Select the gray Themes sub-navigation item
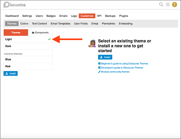This screenshot has width=181, height=139. pos(12,23)
